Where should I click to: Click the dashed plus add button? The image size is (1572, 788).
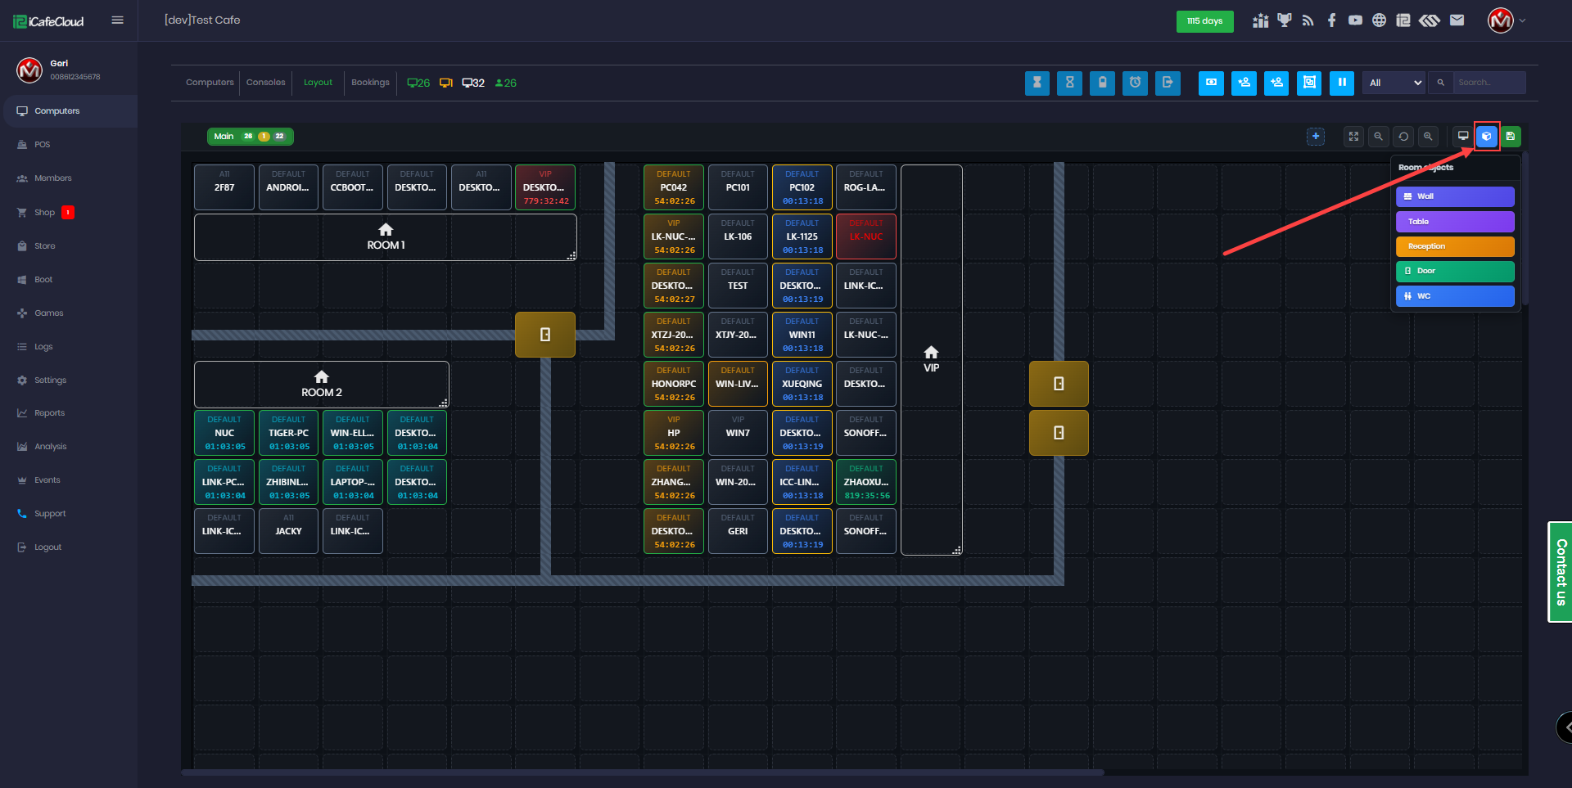pyautogui.click(x=1316, y=137)
